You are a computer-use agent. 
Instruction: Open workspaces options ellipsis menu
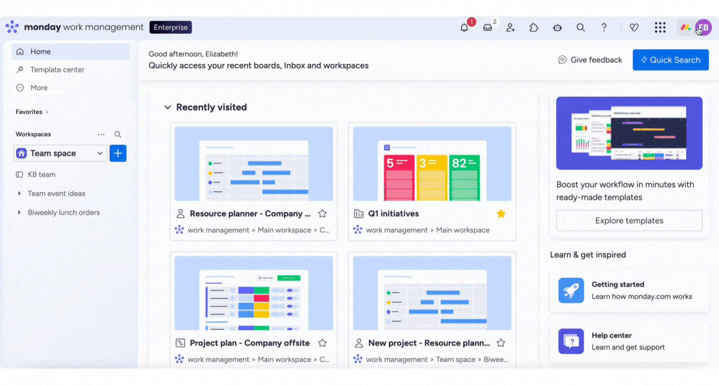coord(101,135)
